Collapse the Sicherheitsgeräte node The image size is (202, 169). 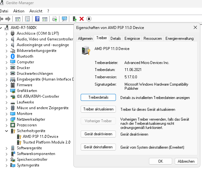click(x=7, y=131)
